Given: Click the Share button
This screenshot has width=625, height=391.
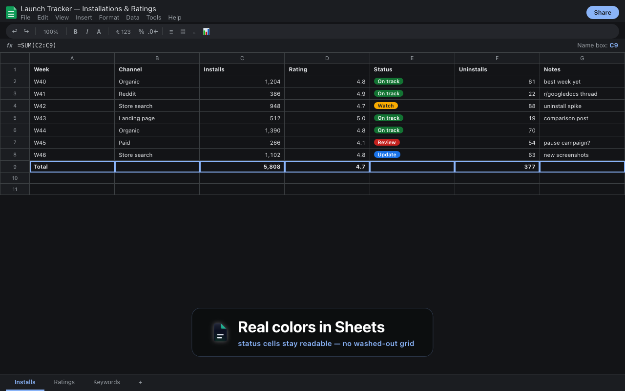Looking at the screenshot, I should pyautogui.click(x=603, y=13).
